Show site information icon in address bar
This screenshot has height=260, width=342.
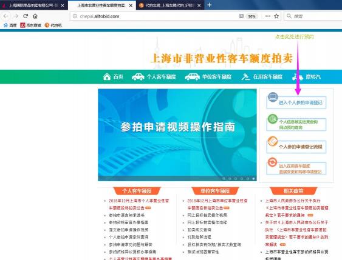click(75, 16)
